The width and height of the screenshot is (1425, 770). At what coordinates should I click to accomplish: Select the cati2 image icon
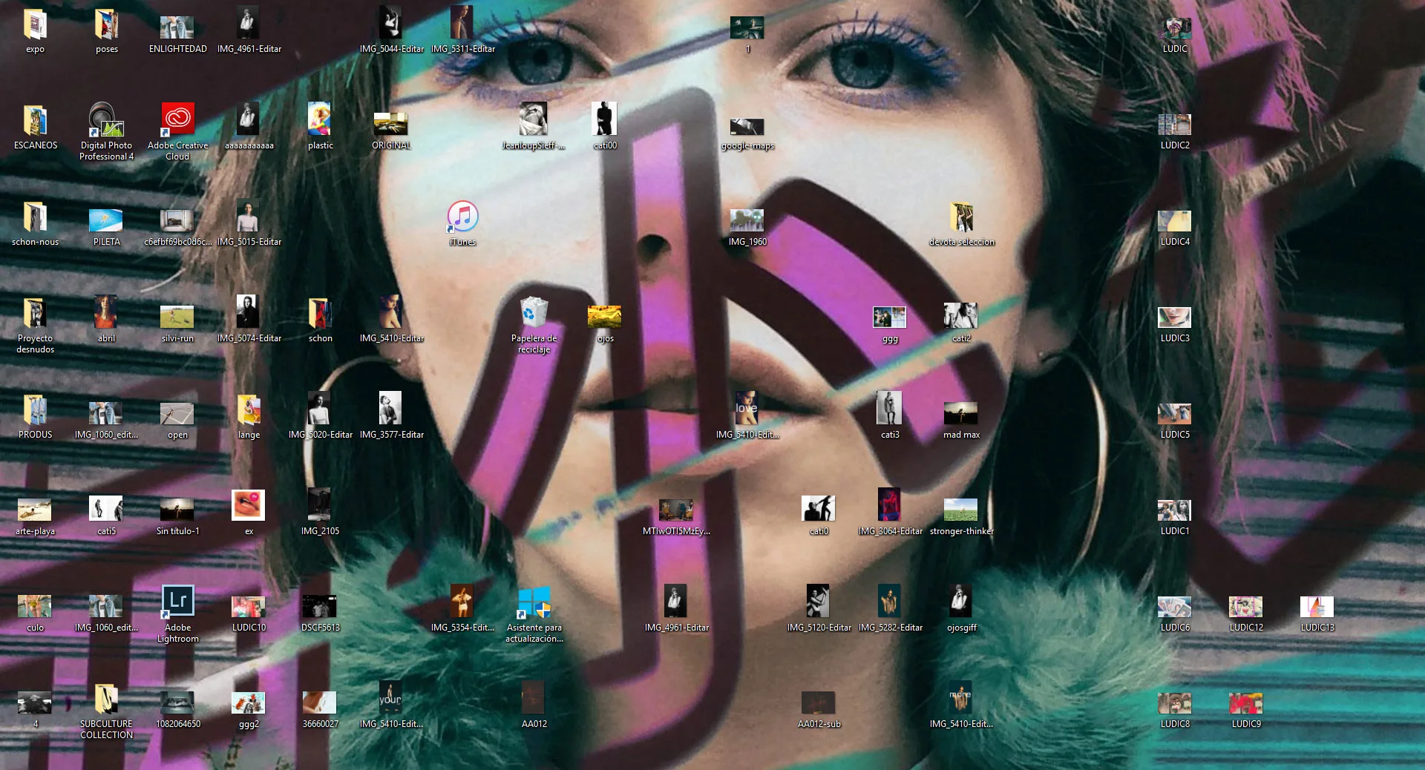(961, 315)
